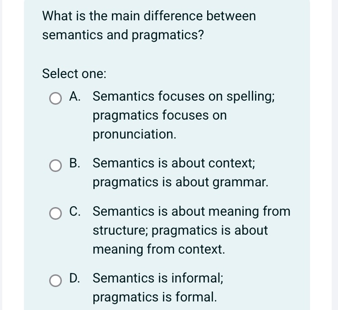Screen dimensions: 338x310
Task: Choose the option B radio button
Action: pos(56,165)
